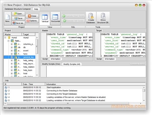Switch to Information tab in Master panel
The image size is (152, 115).
pos(55,59)
